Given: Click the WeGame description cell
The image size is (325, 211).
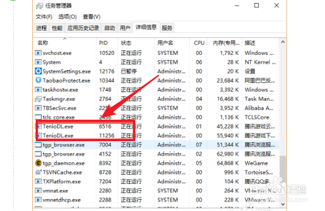Looking at the screenshot, I should point(256,163).
